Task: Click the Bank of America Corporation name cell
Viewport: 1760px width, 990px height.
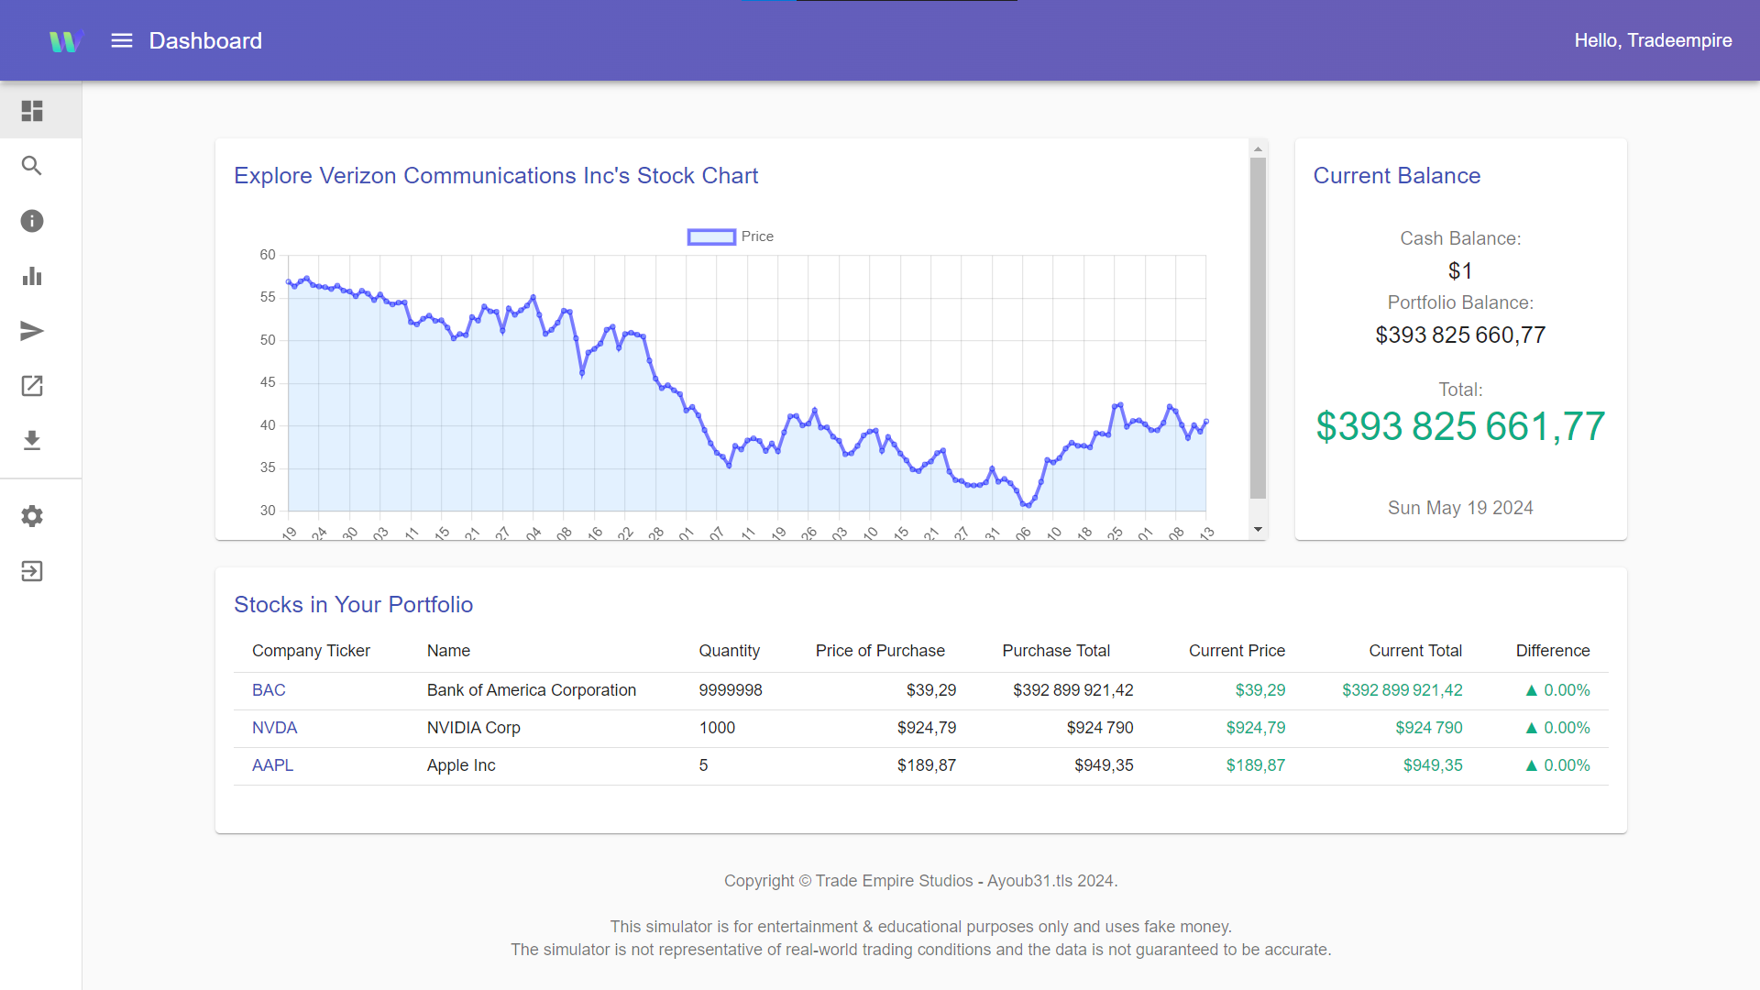Action: [x=531, y=690]
